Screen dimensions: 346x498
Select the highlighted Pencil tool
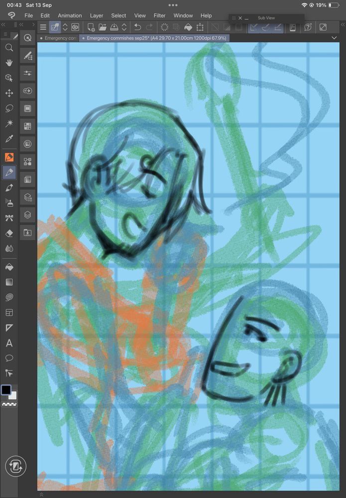[x=9, y=172]
